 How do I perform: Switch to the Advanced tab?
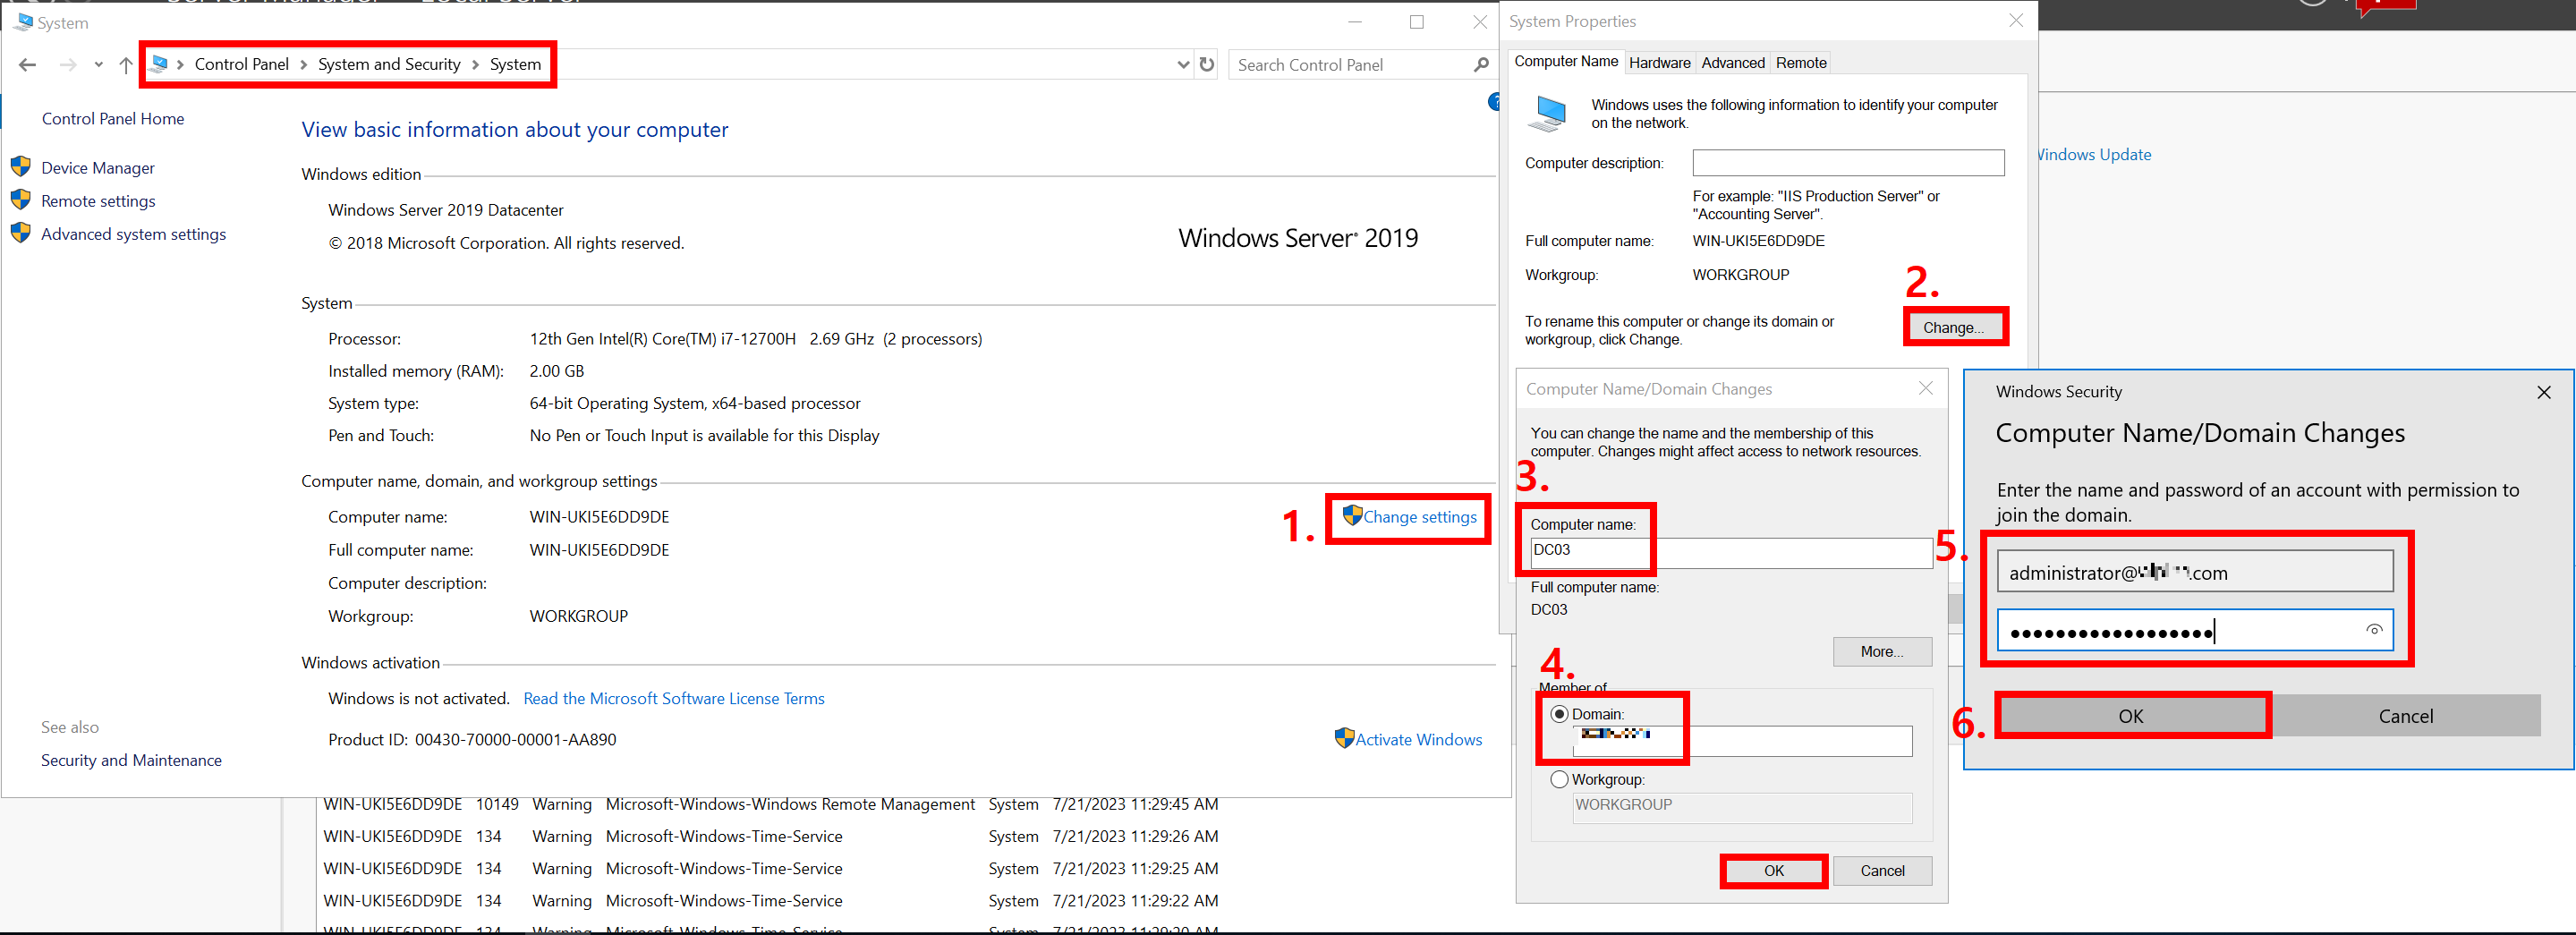coord(1733,63)
